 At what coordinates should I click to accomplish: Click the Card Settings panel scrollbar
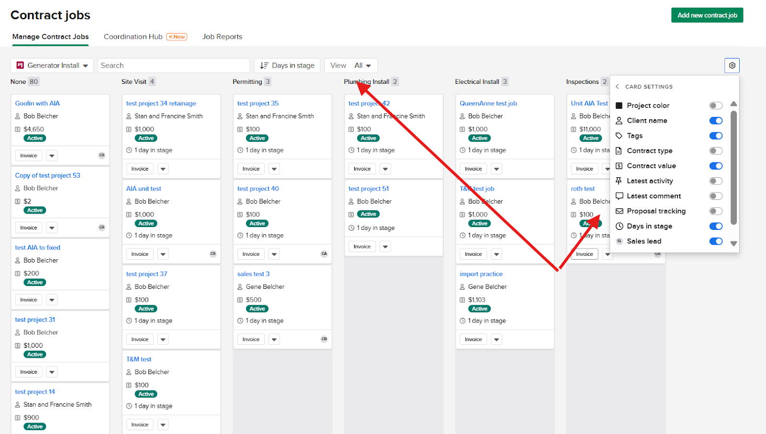click(x=733, y=168)
